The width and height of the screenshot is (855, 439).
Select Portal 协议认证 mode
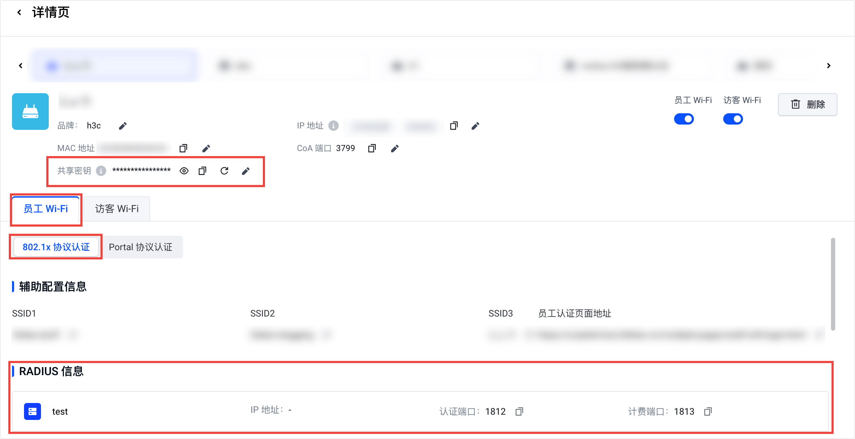pos(141,247)
